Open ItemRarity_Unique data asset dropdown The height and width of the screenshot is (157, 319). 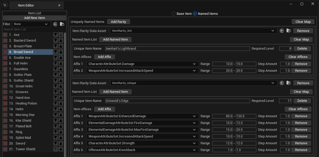(194, 83)
